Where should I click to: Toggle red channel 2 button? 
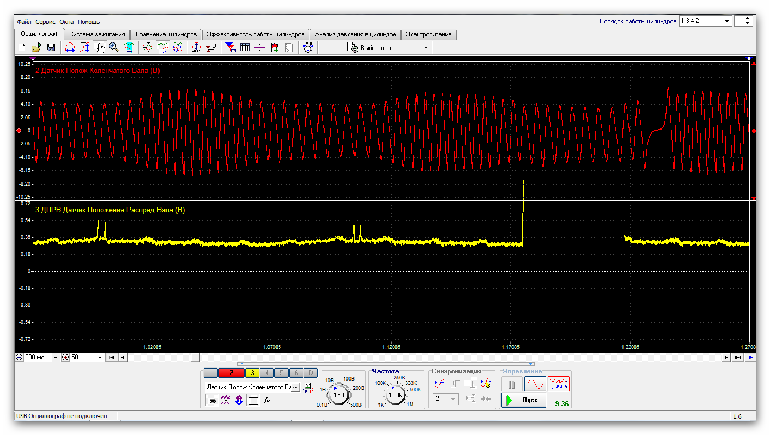coord(231,373)
